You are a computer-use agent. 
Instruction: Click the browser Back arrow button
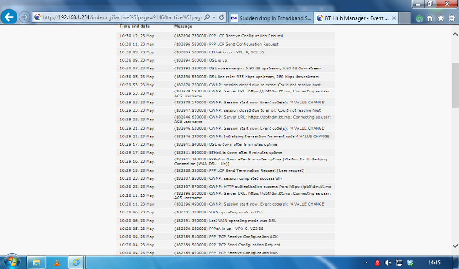[9, 17]
